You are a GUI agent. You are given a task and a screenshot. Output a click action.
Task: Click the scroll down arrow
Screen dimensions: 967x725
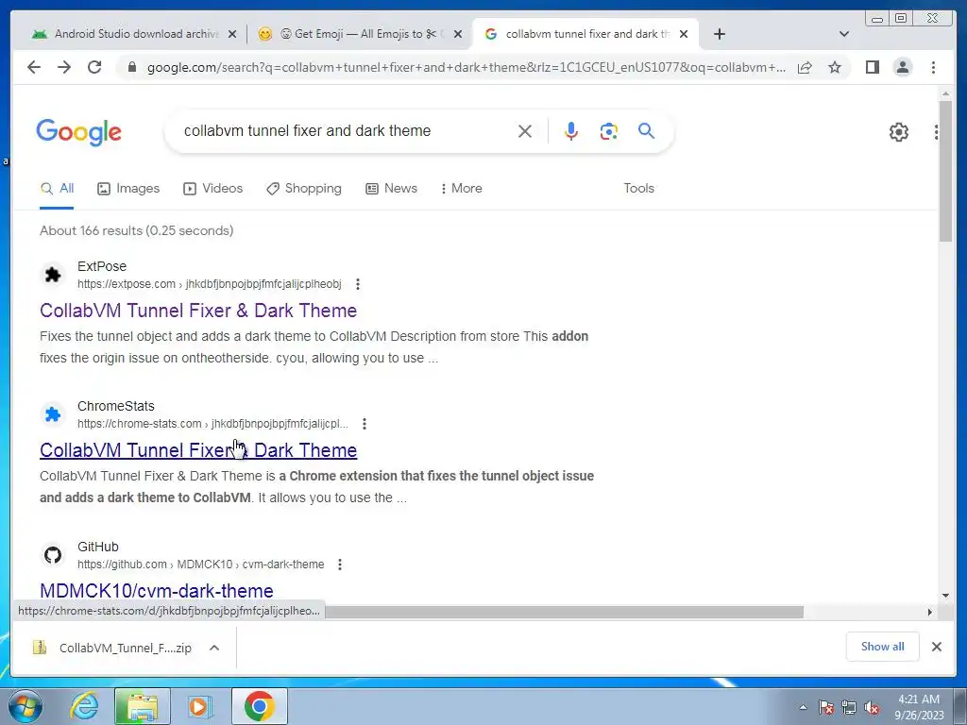click(x=945, y=596)
